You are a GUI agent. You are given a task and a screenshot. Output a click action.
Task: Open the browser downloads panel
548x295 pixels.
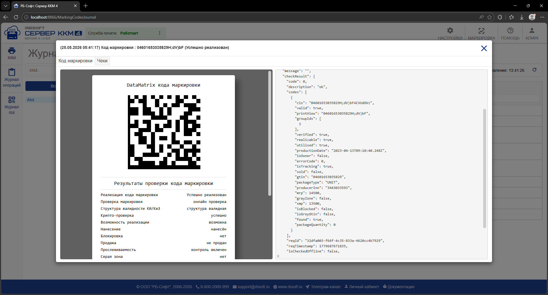coord(522,17)
